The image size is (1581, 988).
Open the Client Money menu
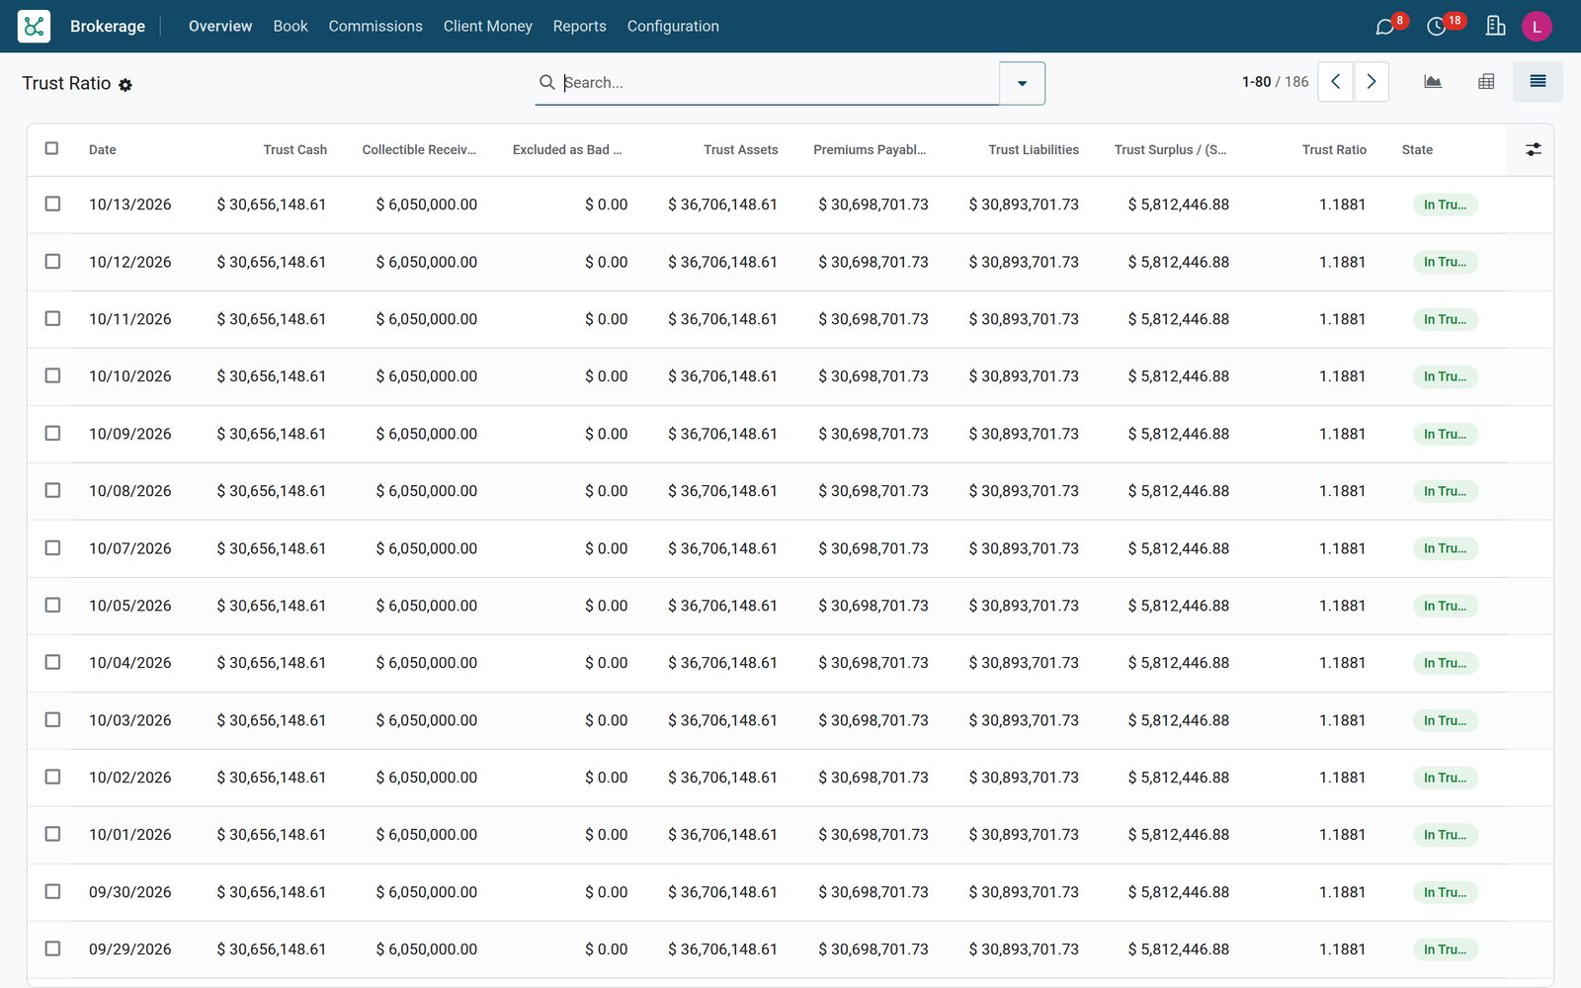pyautogui.click(x=488, y=27)
